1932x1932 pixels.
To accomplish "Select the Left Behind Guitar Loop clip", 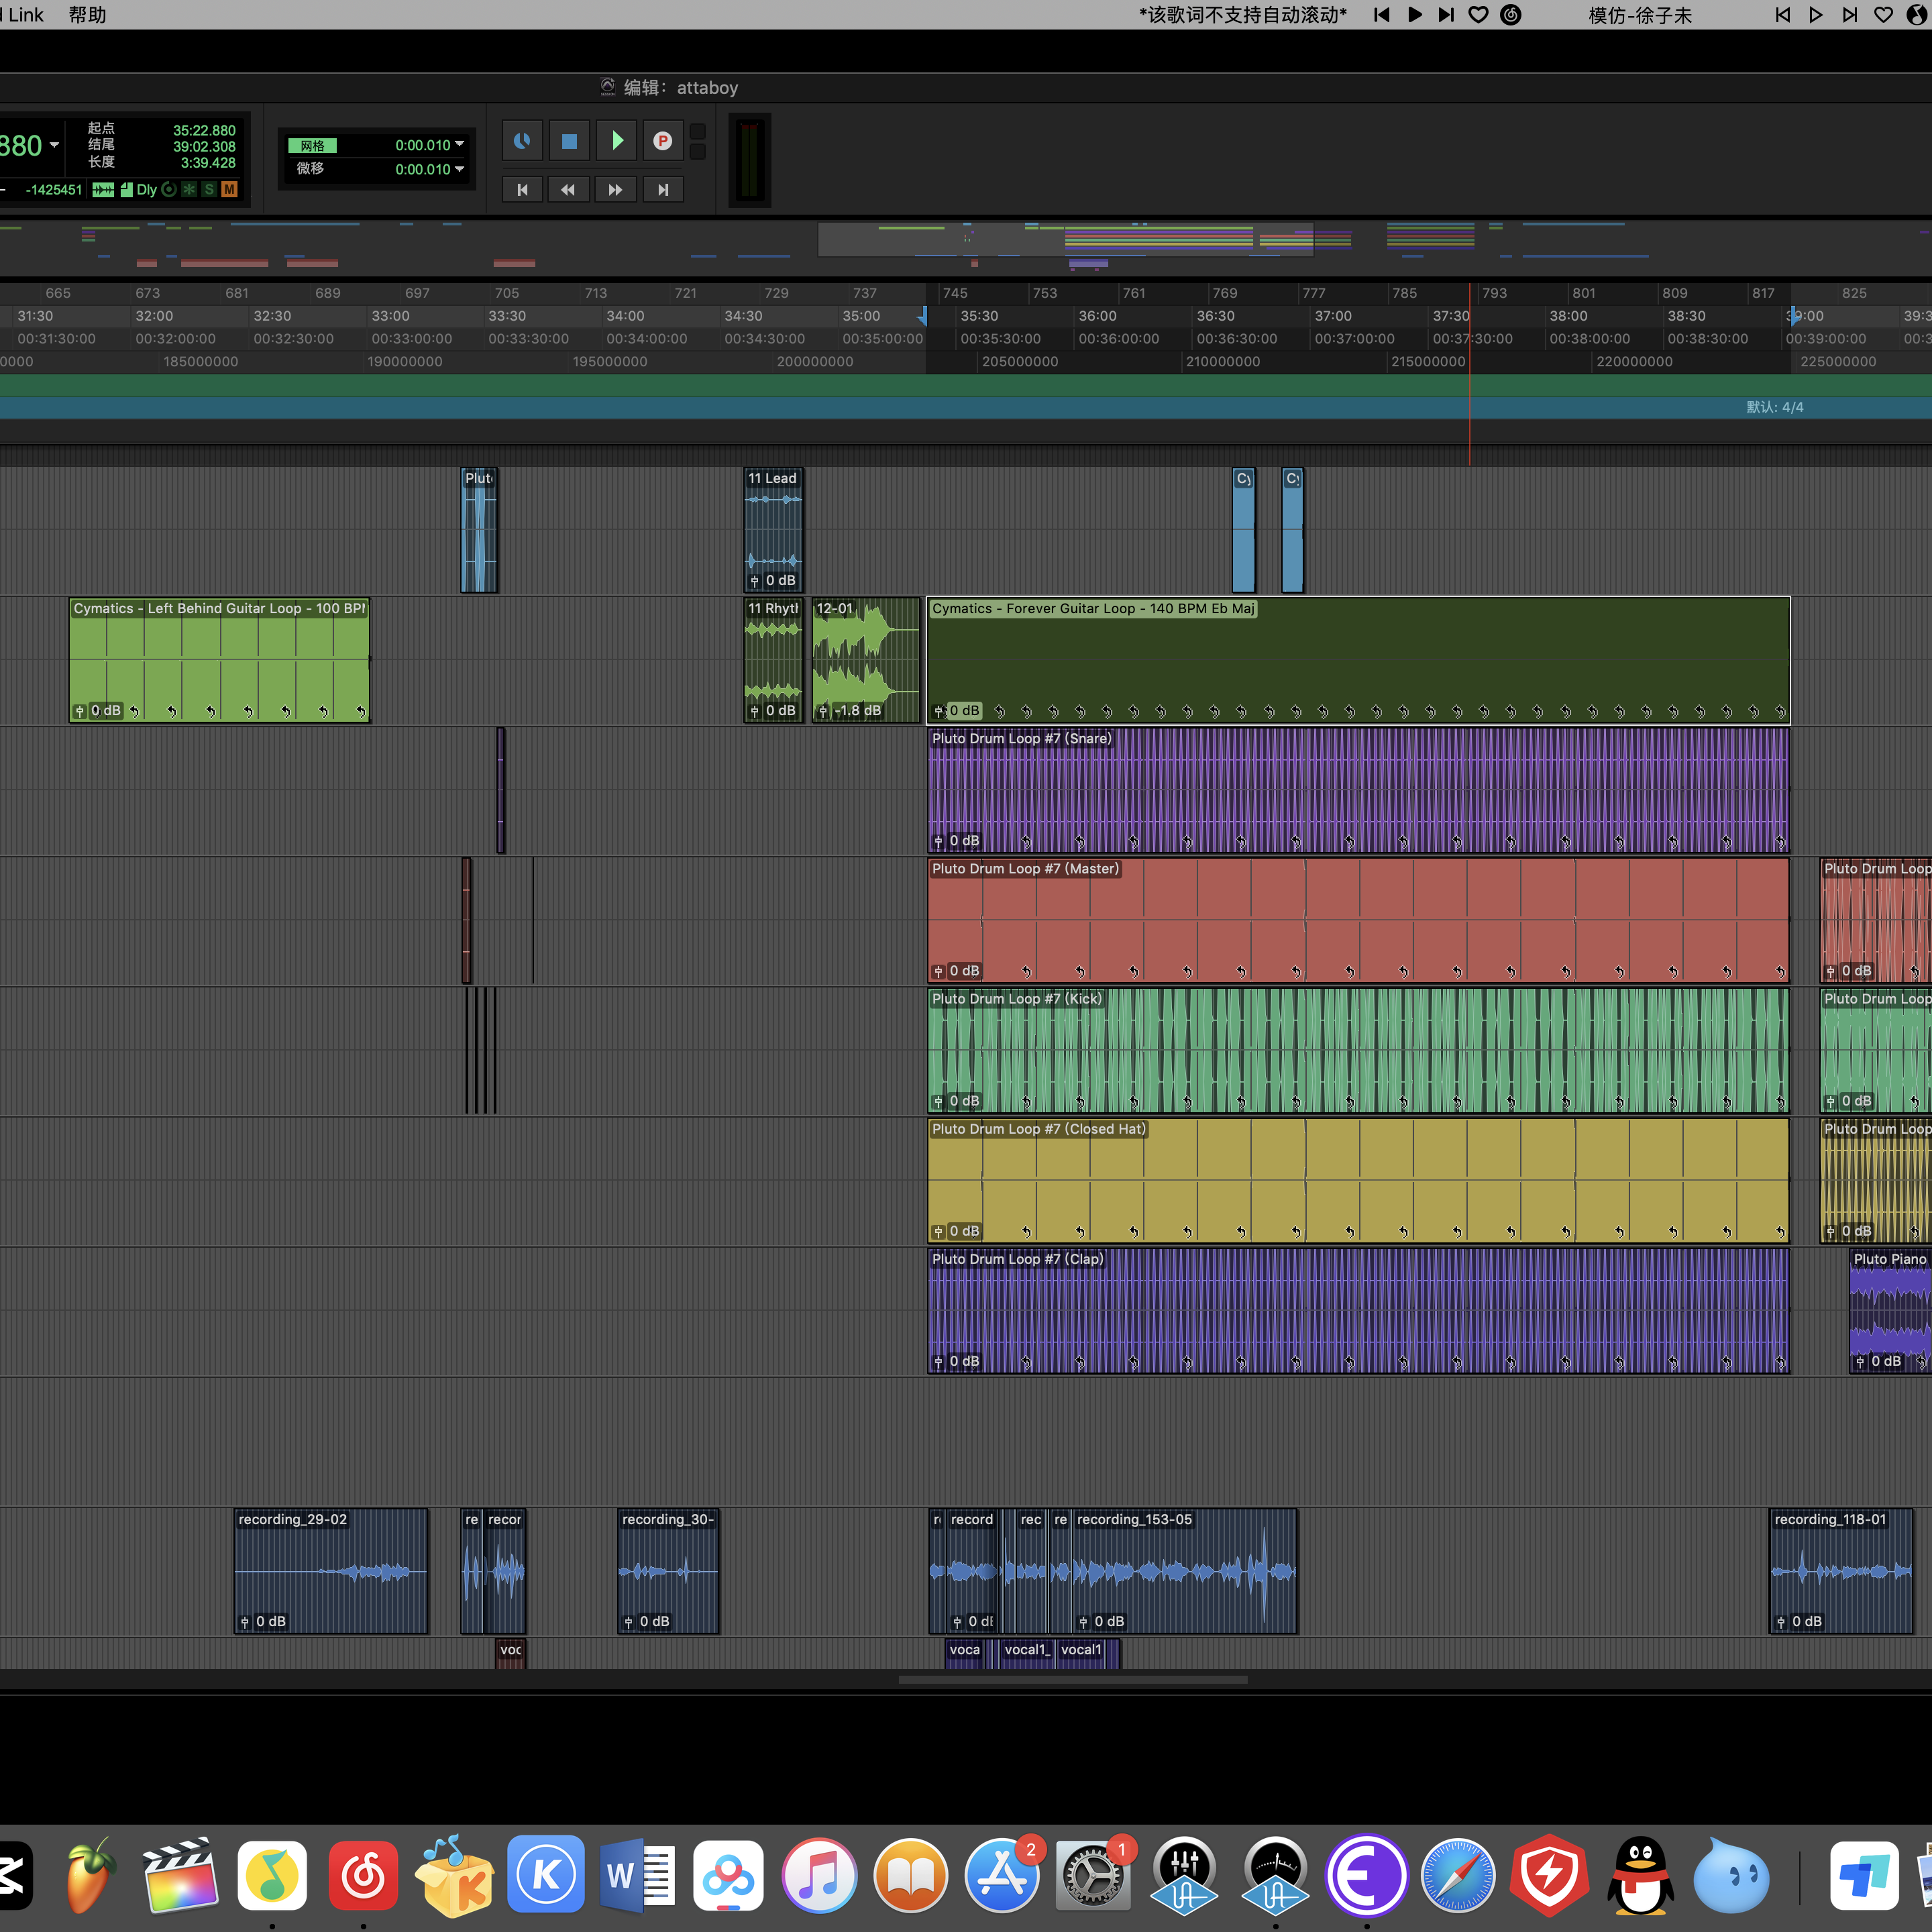I will (x=219, y=660).
